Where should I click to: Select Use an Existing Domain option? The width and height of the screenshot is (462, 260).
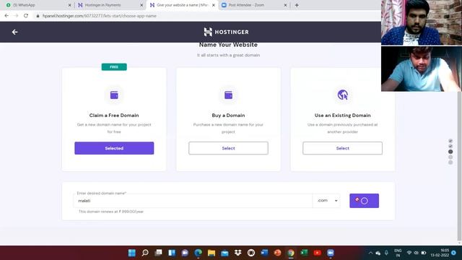[x=342, y=148]
